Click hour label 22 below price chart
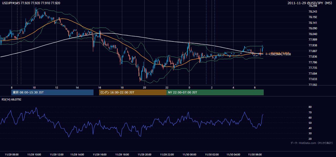 (x=167, y=87)
